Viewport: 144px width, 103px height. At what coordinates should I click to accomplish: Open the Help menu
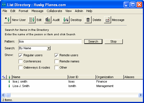pos(89,11)
